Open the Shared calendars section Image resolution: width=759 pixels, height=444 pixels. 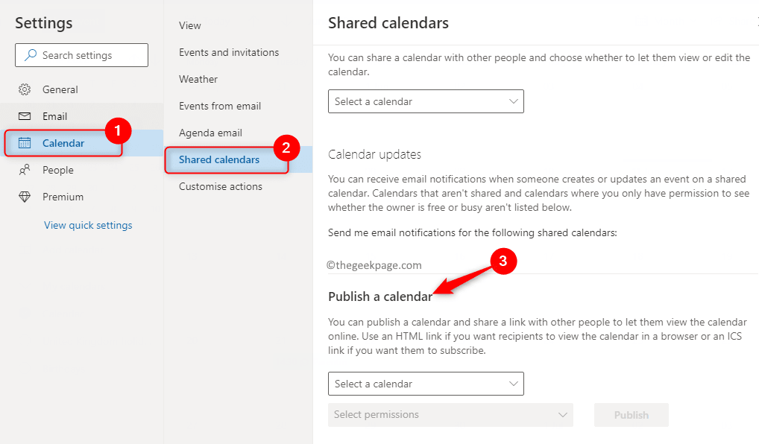[218, 159]
